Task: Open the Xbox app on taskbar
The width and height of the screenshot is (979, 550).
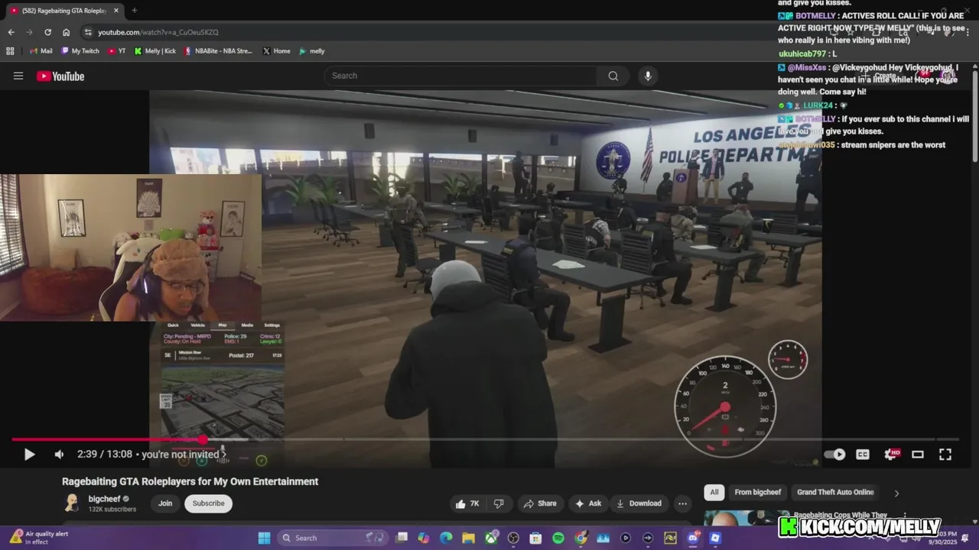Action: (x=491, y=538)
